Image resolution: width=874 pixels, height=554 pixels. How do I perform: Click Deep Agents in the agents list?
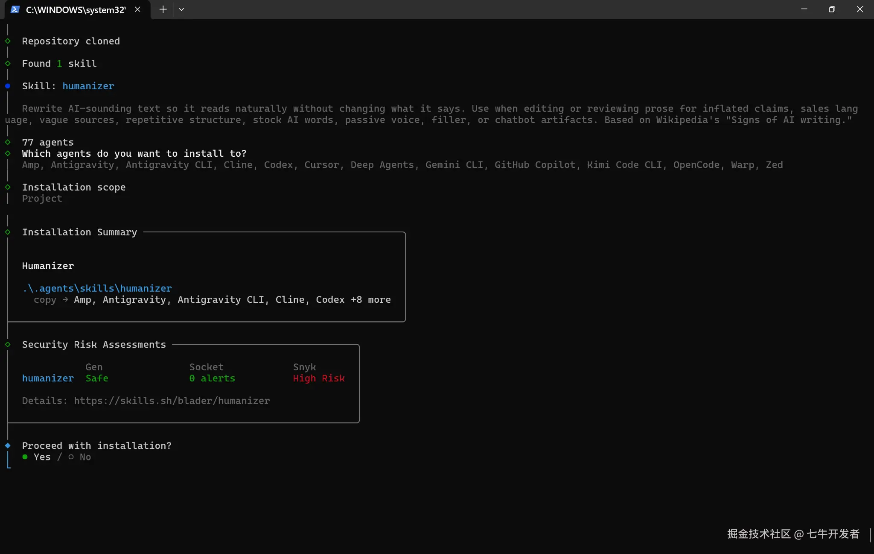(x=382, y=165)
